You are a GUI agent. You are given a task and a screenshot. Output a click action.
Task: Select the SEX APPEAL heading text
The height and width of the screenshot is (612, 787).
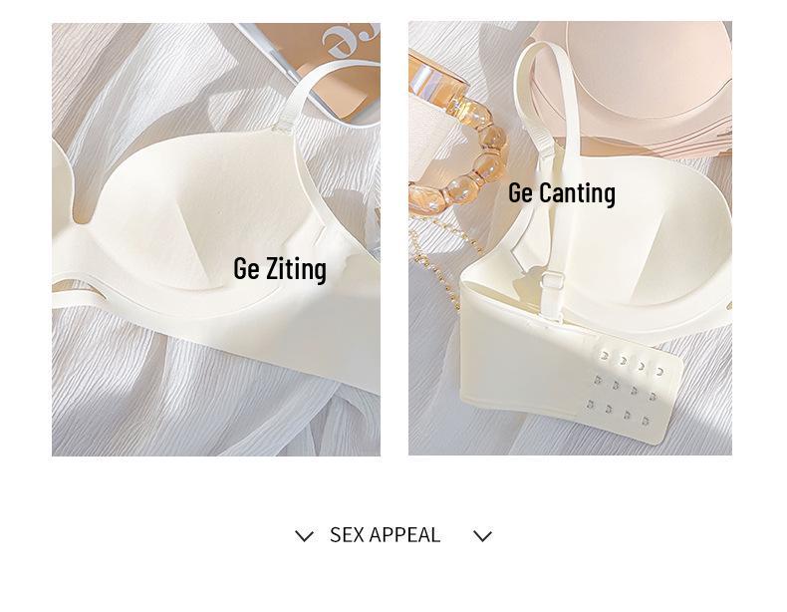pos(385,535)
